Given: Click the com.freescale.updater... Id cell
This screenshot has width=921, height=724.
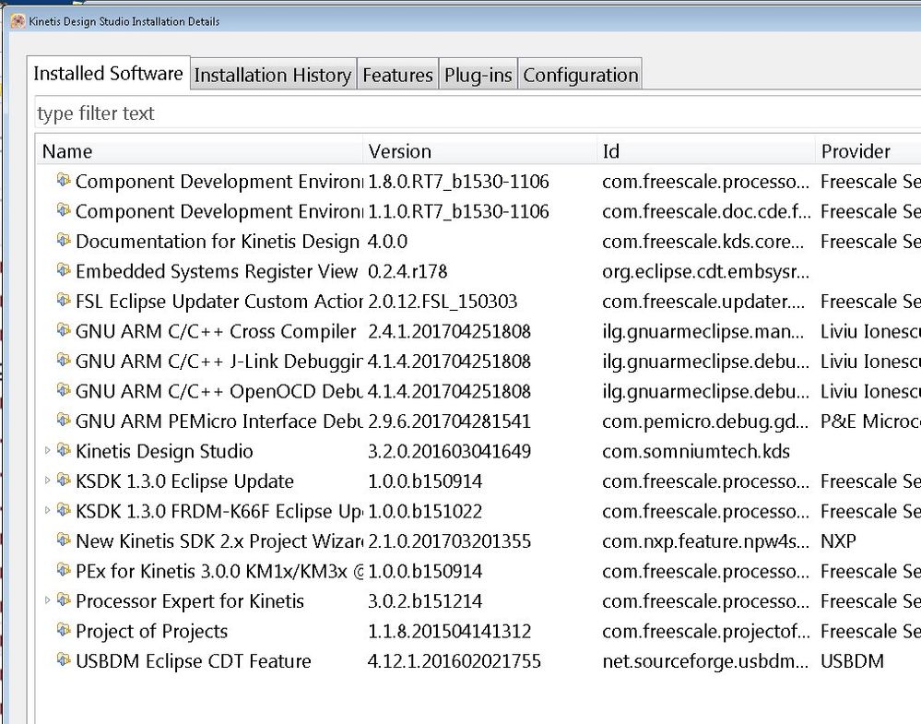Looking at the screenshot, I should point(703,302).
